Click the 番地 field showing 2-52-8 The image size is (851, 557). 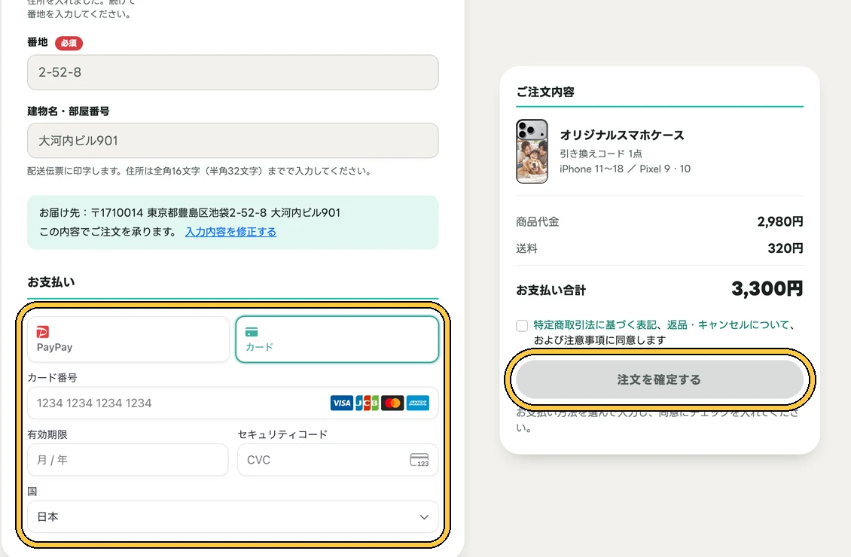tap(233, 72)
